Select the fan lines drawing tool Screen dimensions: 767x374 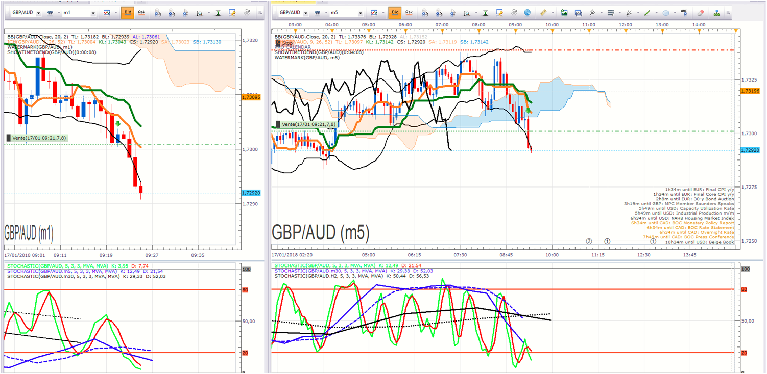pyautogui.click(x=629, y=13)
